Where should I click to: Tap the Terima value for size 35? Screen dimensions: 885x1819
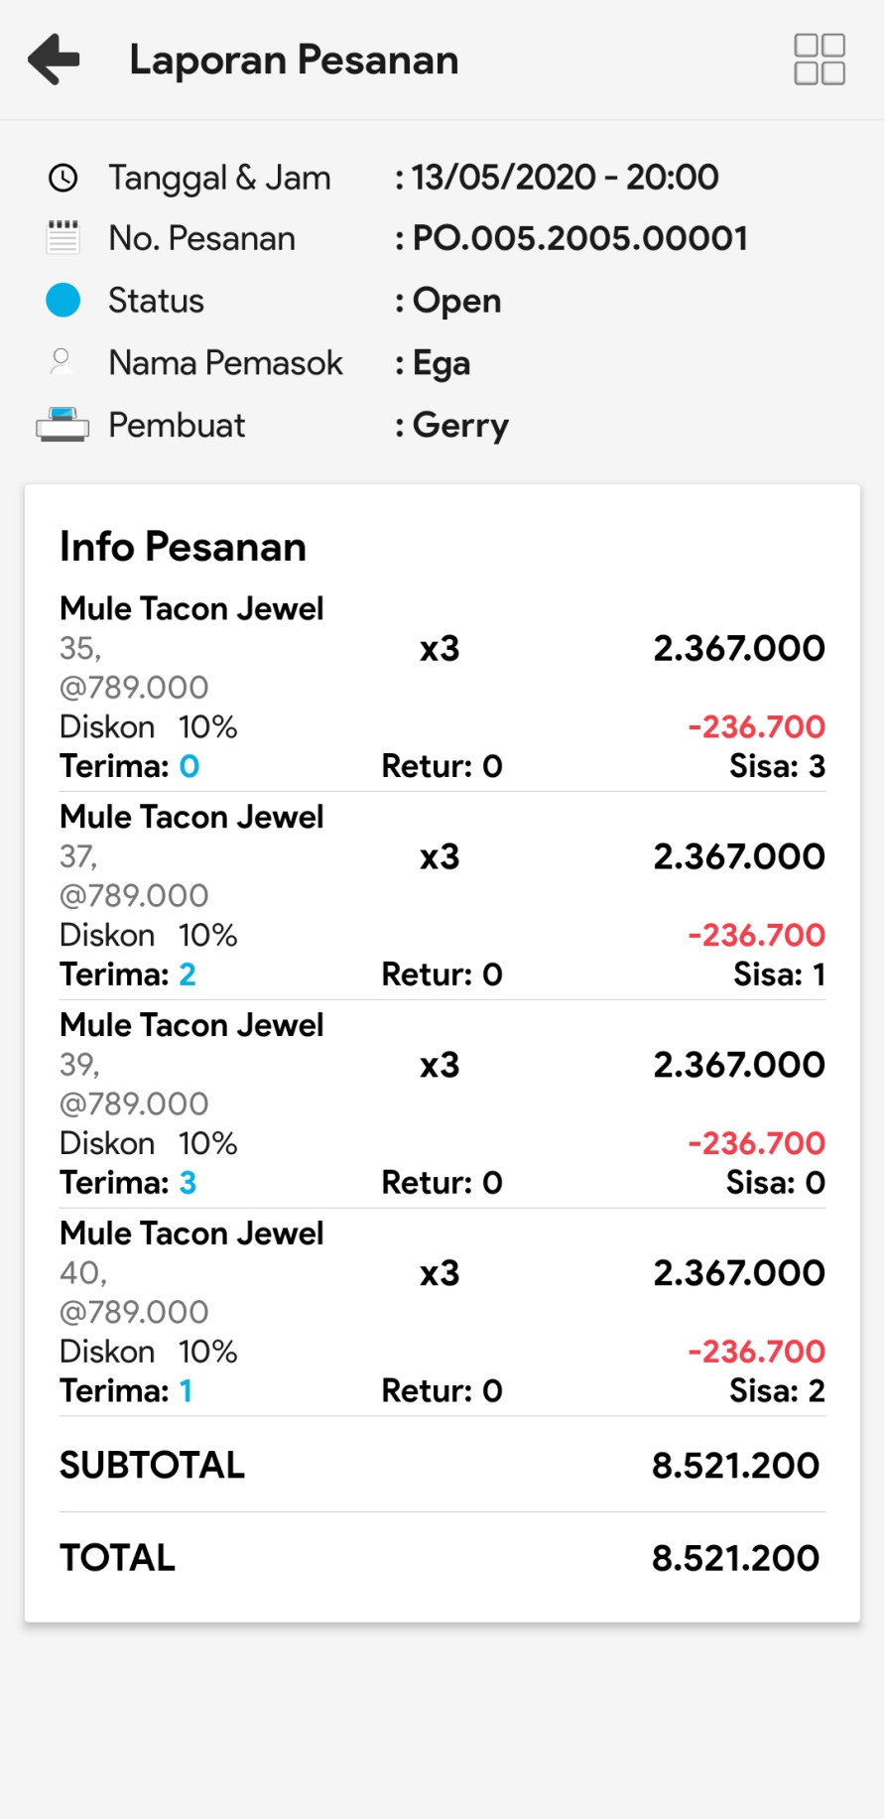tap(189, 766)
